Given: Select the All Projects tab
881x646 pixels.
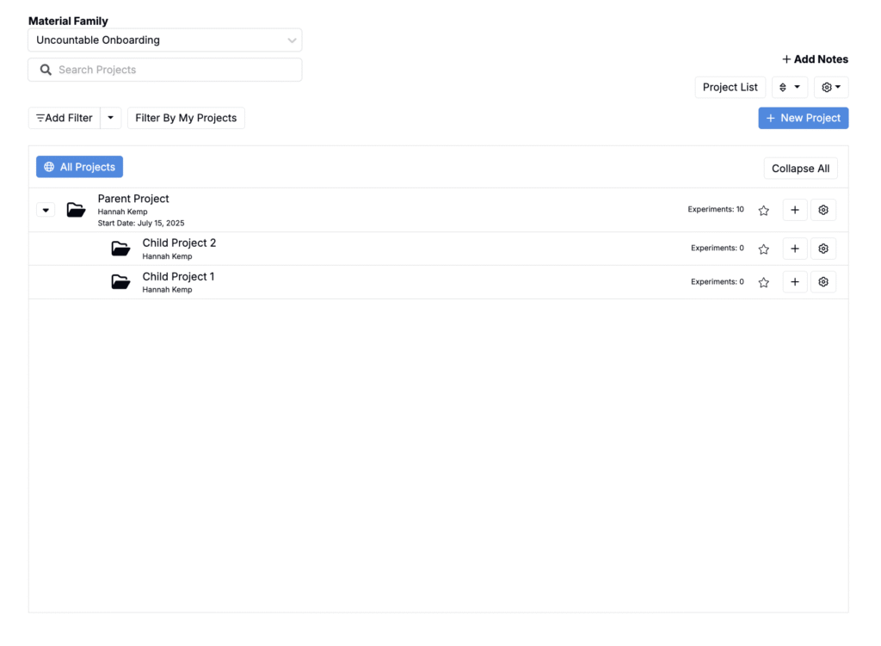Looking at the screenshot, I should point(79,167).
